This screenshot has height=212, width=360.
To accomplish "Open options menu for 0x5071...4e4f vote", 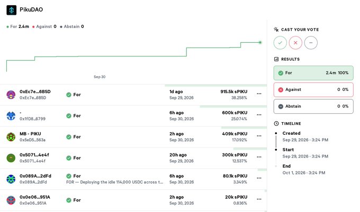I will point(259,157).
